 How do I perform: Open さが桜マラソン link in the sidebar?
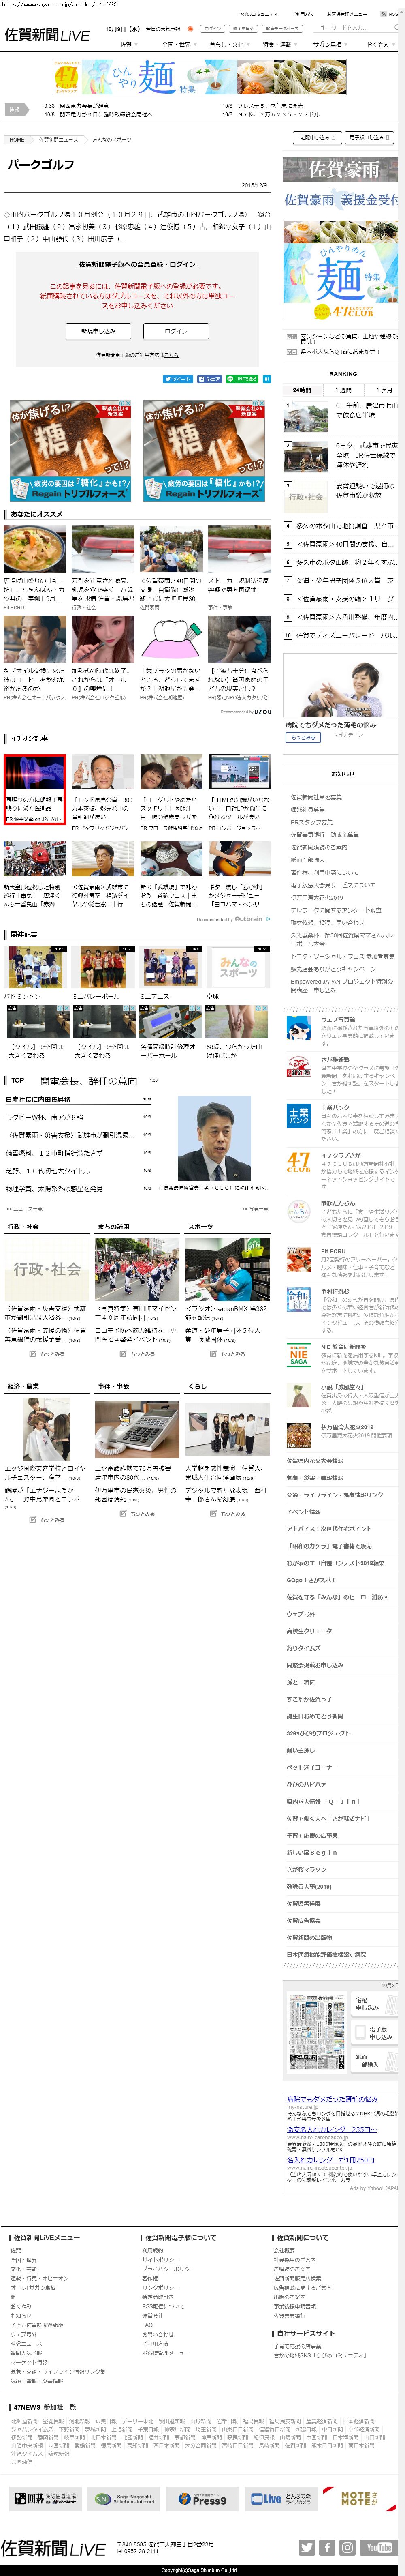306,1869
